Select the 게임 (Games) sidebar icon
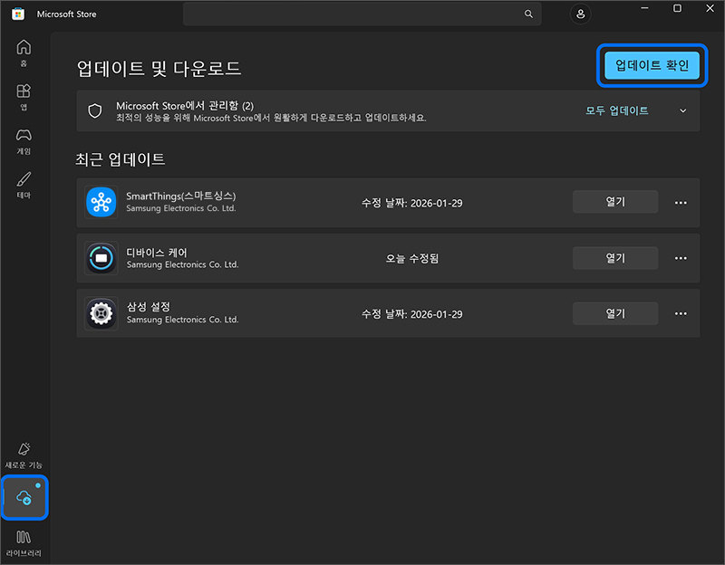The height and width of the screenshot is (565, 725). [x=24, y=139]
